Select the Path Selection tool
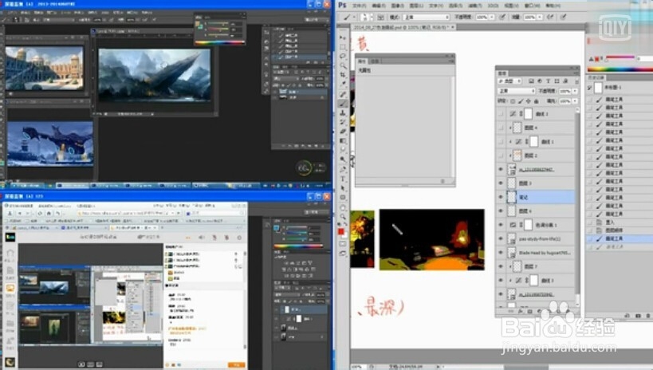This screenshot has width=653, height=370. point(343,188)
